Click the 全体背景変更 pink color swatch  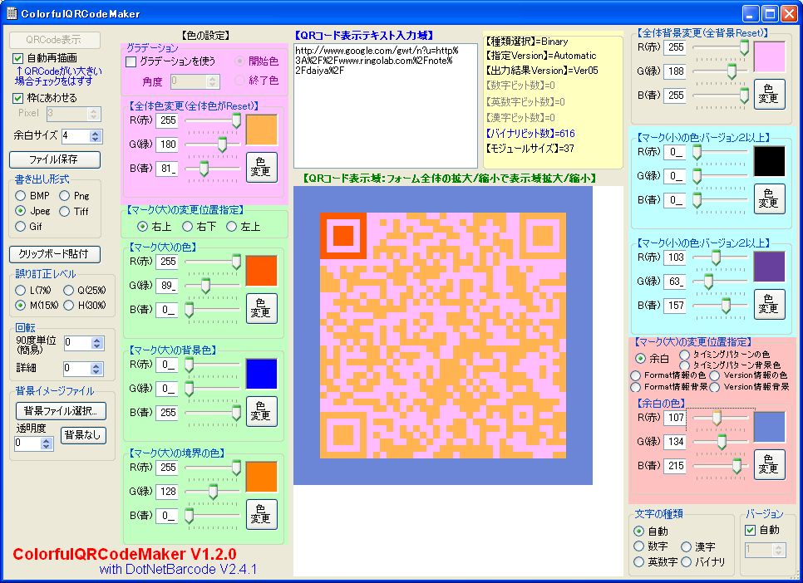(770, 56)
